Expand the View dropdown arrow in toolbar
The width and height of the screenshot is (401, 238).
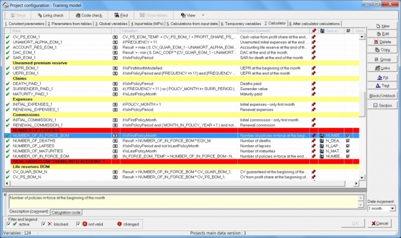point(203,15)
